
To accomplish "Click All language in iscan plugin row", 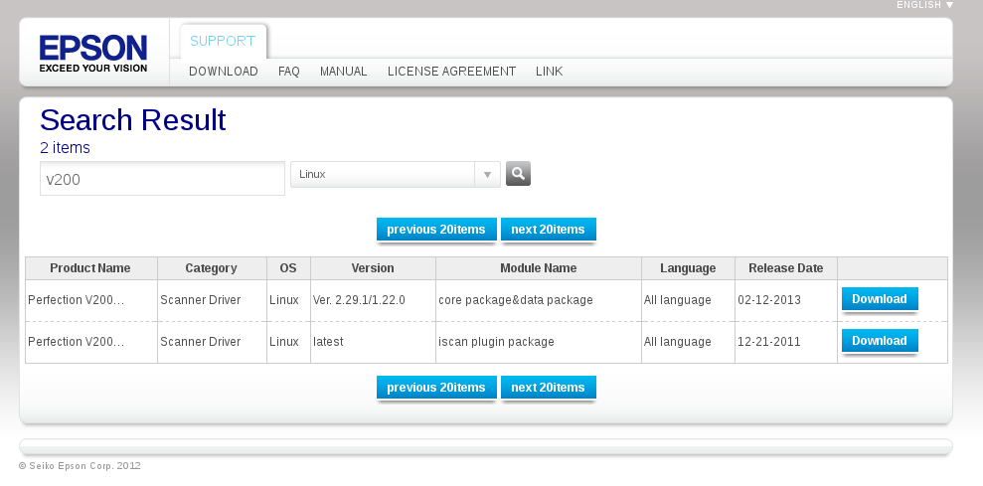I will pyautogui.click(x=678, y=342).
